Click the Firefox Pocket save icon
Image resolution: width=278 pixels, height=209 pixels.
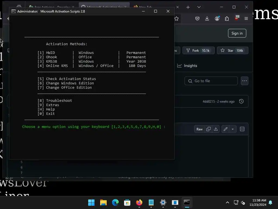coord(197,19)
